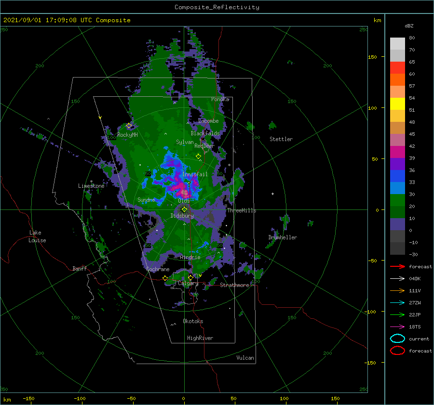Screen dimensions: 434x405
Task: Click the 04DK legend label
Action: (415, 278)
